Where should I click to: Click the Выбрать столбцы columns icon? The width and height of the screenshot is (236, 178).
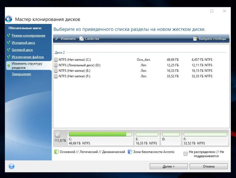pos(195,39)
